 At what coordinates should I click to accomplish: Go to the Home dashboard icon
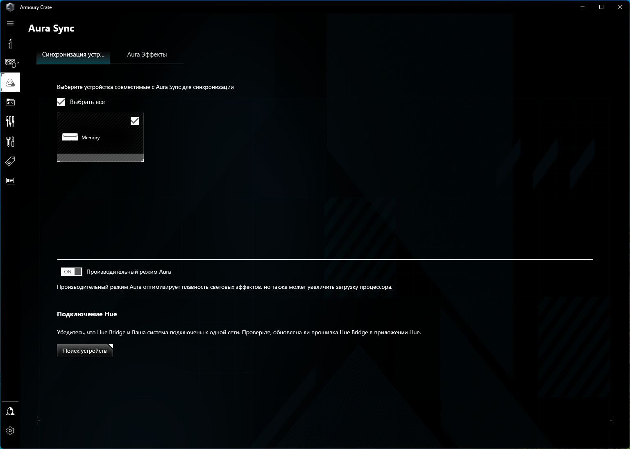10,43
